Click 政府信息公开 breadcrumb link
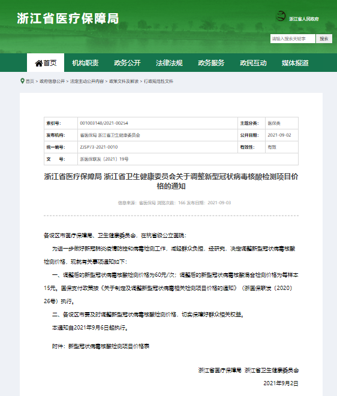337x396 pixels. [52, 81]
